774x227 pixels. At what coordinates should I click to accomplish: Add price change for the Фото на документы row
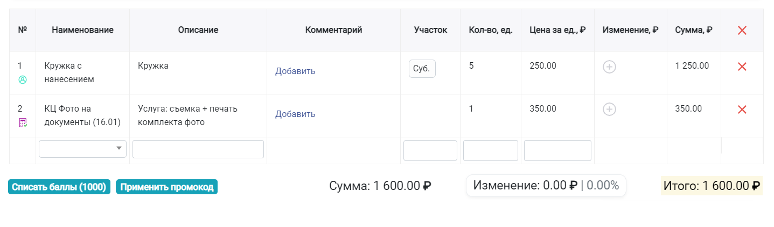point(609,109)
